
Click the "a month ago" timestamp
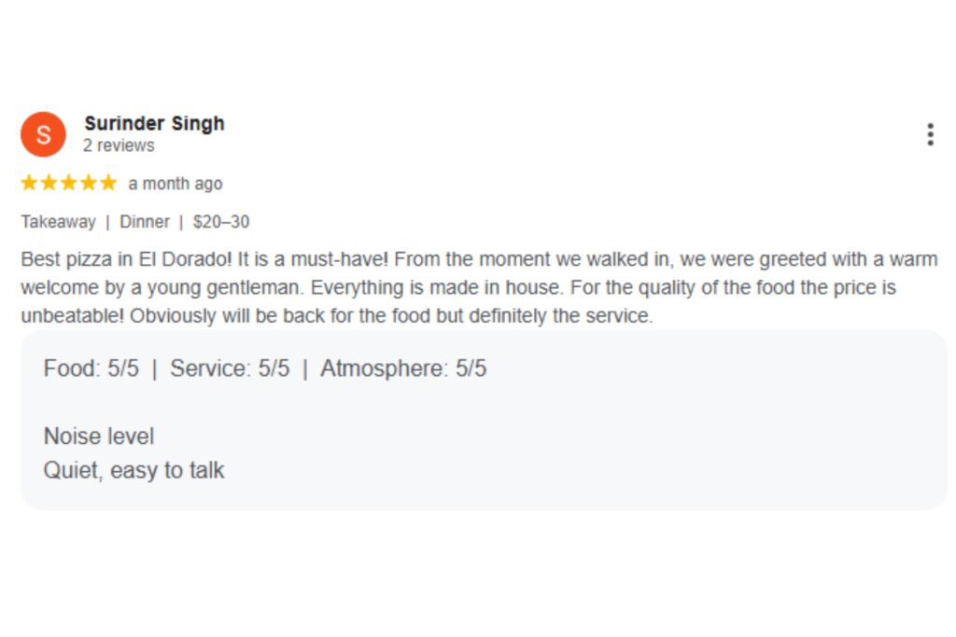176,184
